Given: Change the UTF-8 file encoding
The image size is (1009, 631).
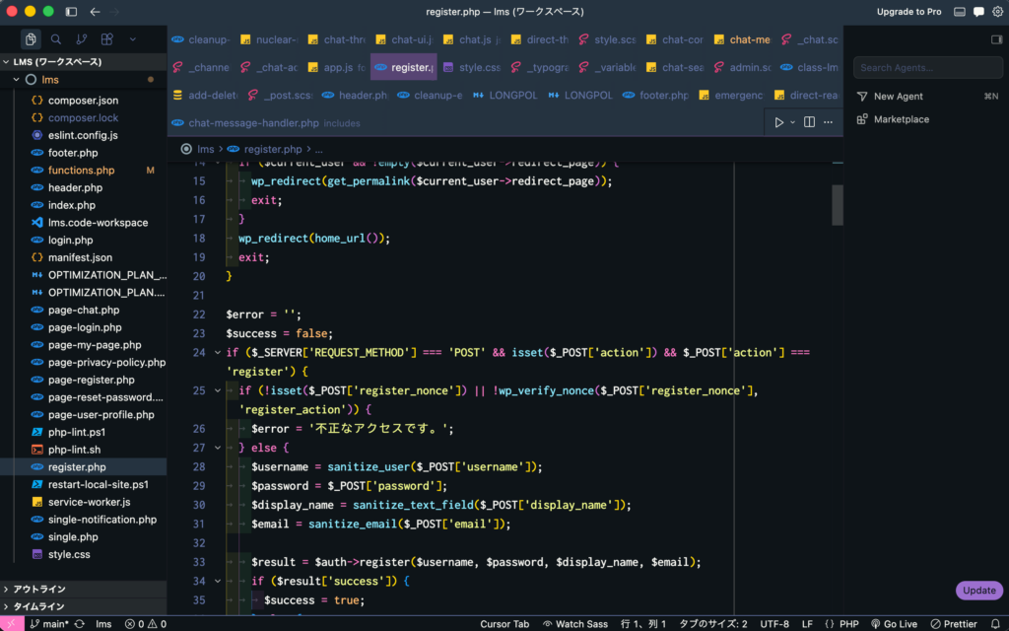Looking at the screenshot, I should click(x=774, y=623).
